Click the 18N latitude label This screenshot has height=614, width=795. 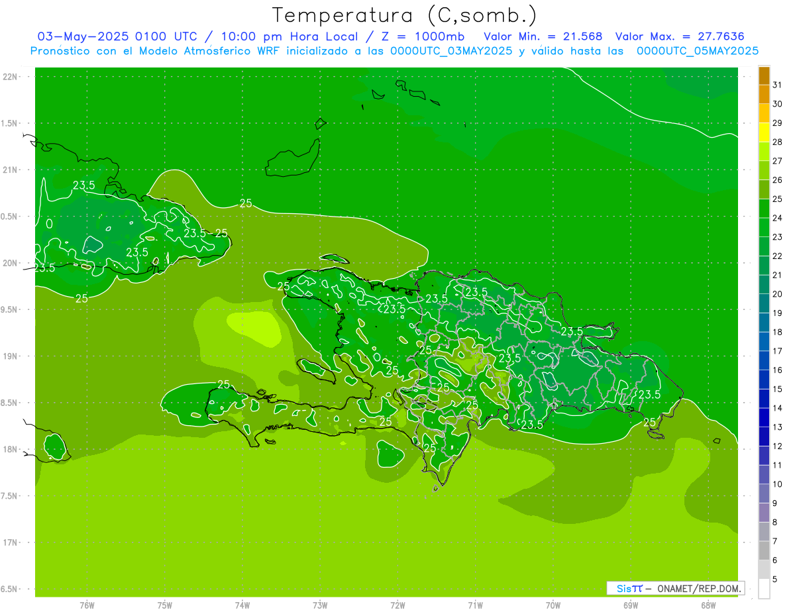coord(11,450)
